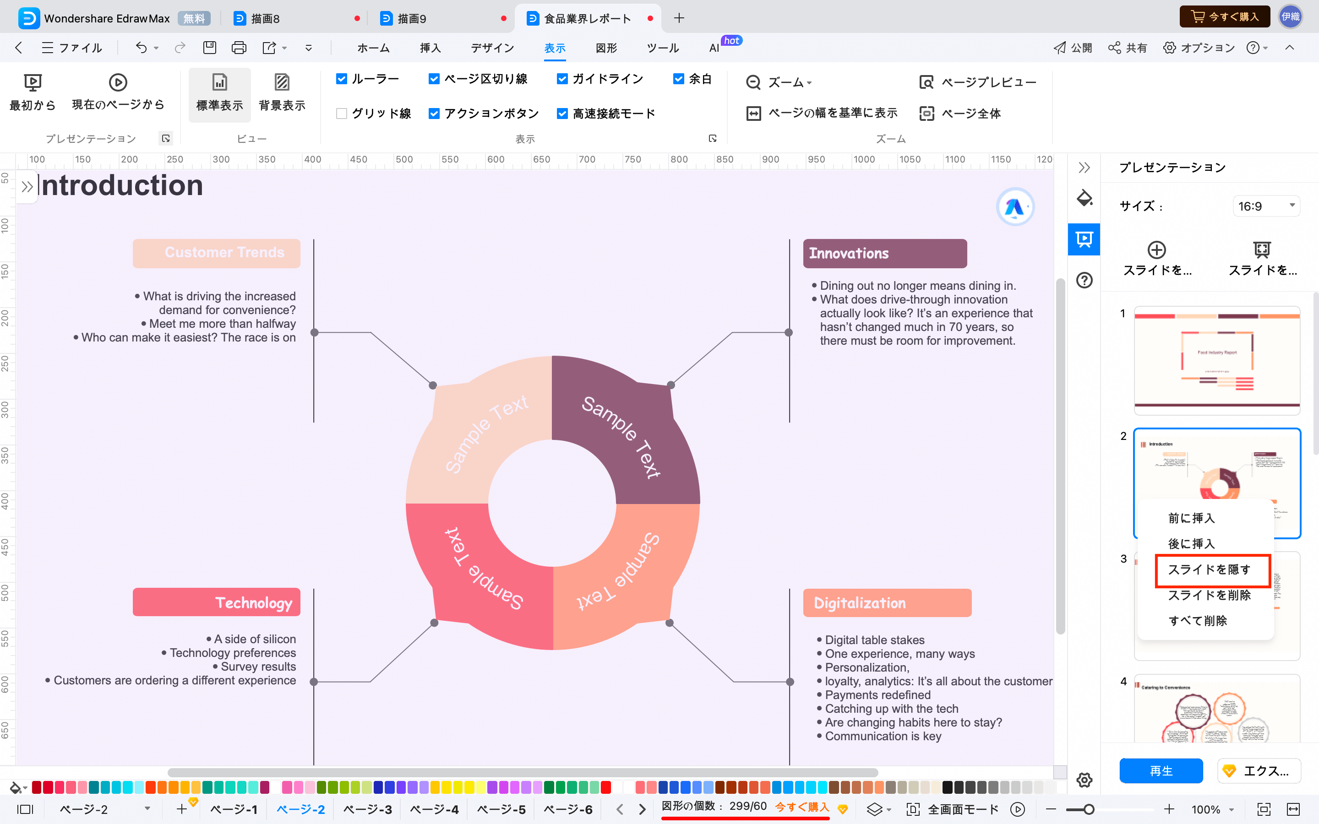1319x824 pixels.
Task: Click the ページの幅を基準に表示 icon
Action: [753, 113]
